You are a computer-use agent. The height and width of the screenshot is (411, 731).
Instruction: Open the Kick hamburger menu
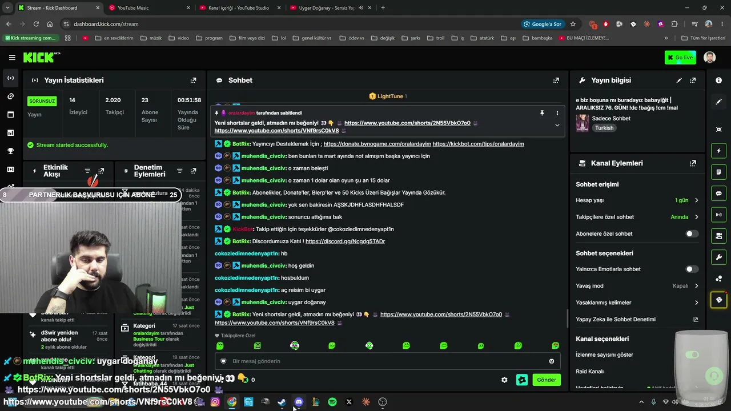(x=12, y=58)
